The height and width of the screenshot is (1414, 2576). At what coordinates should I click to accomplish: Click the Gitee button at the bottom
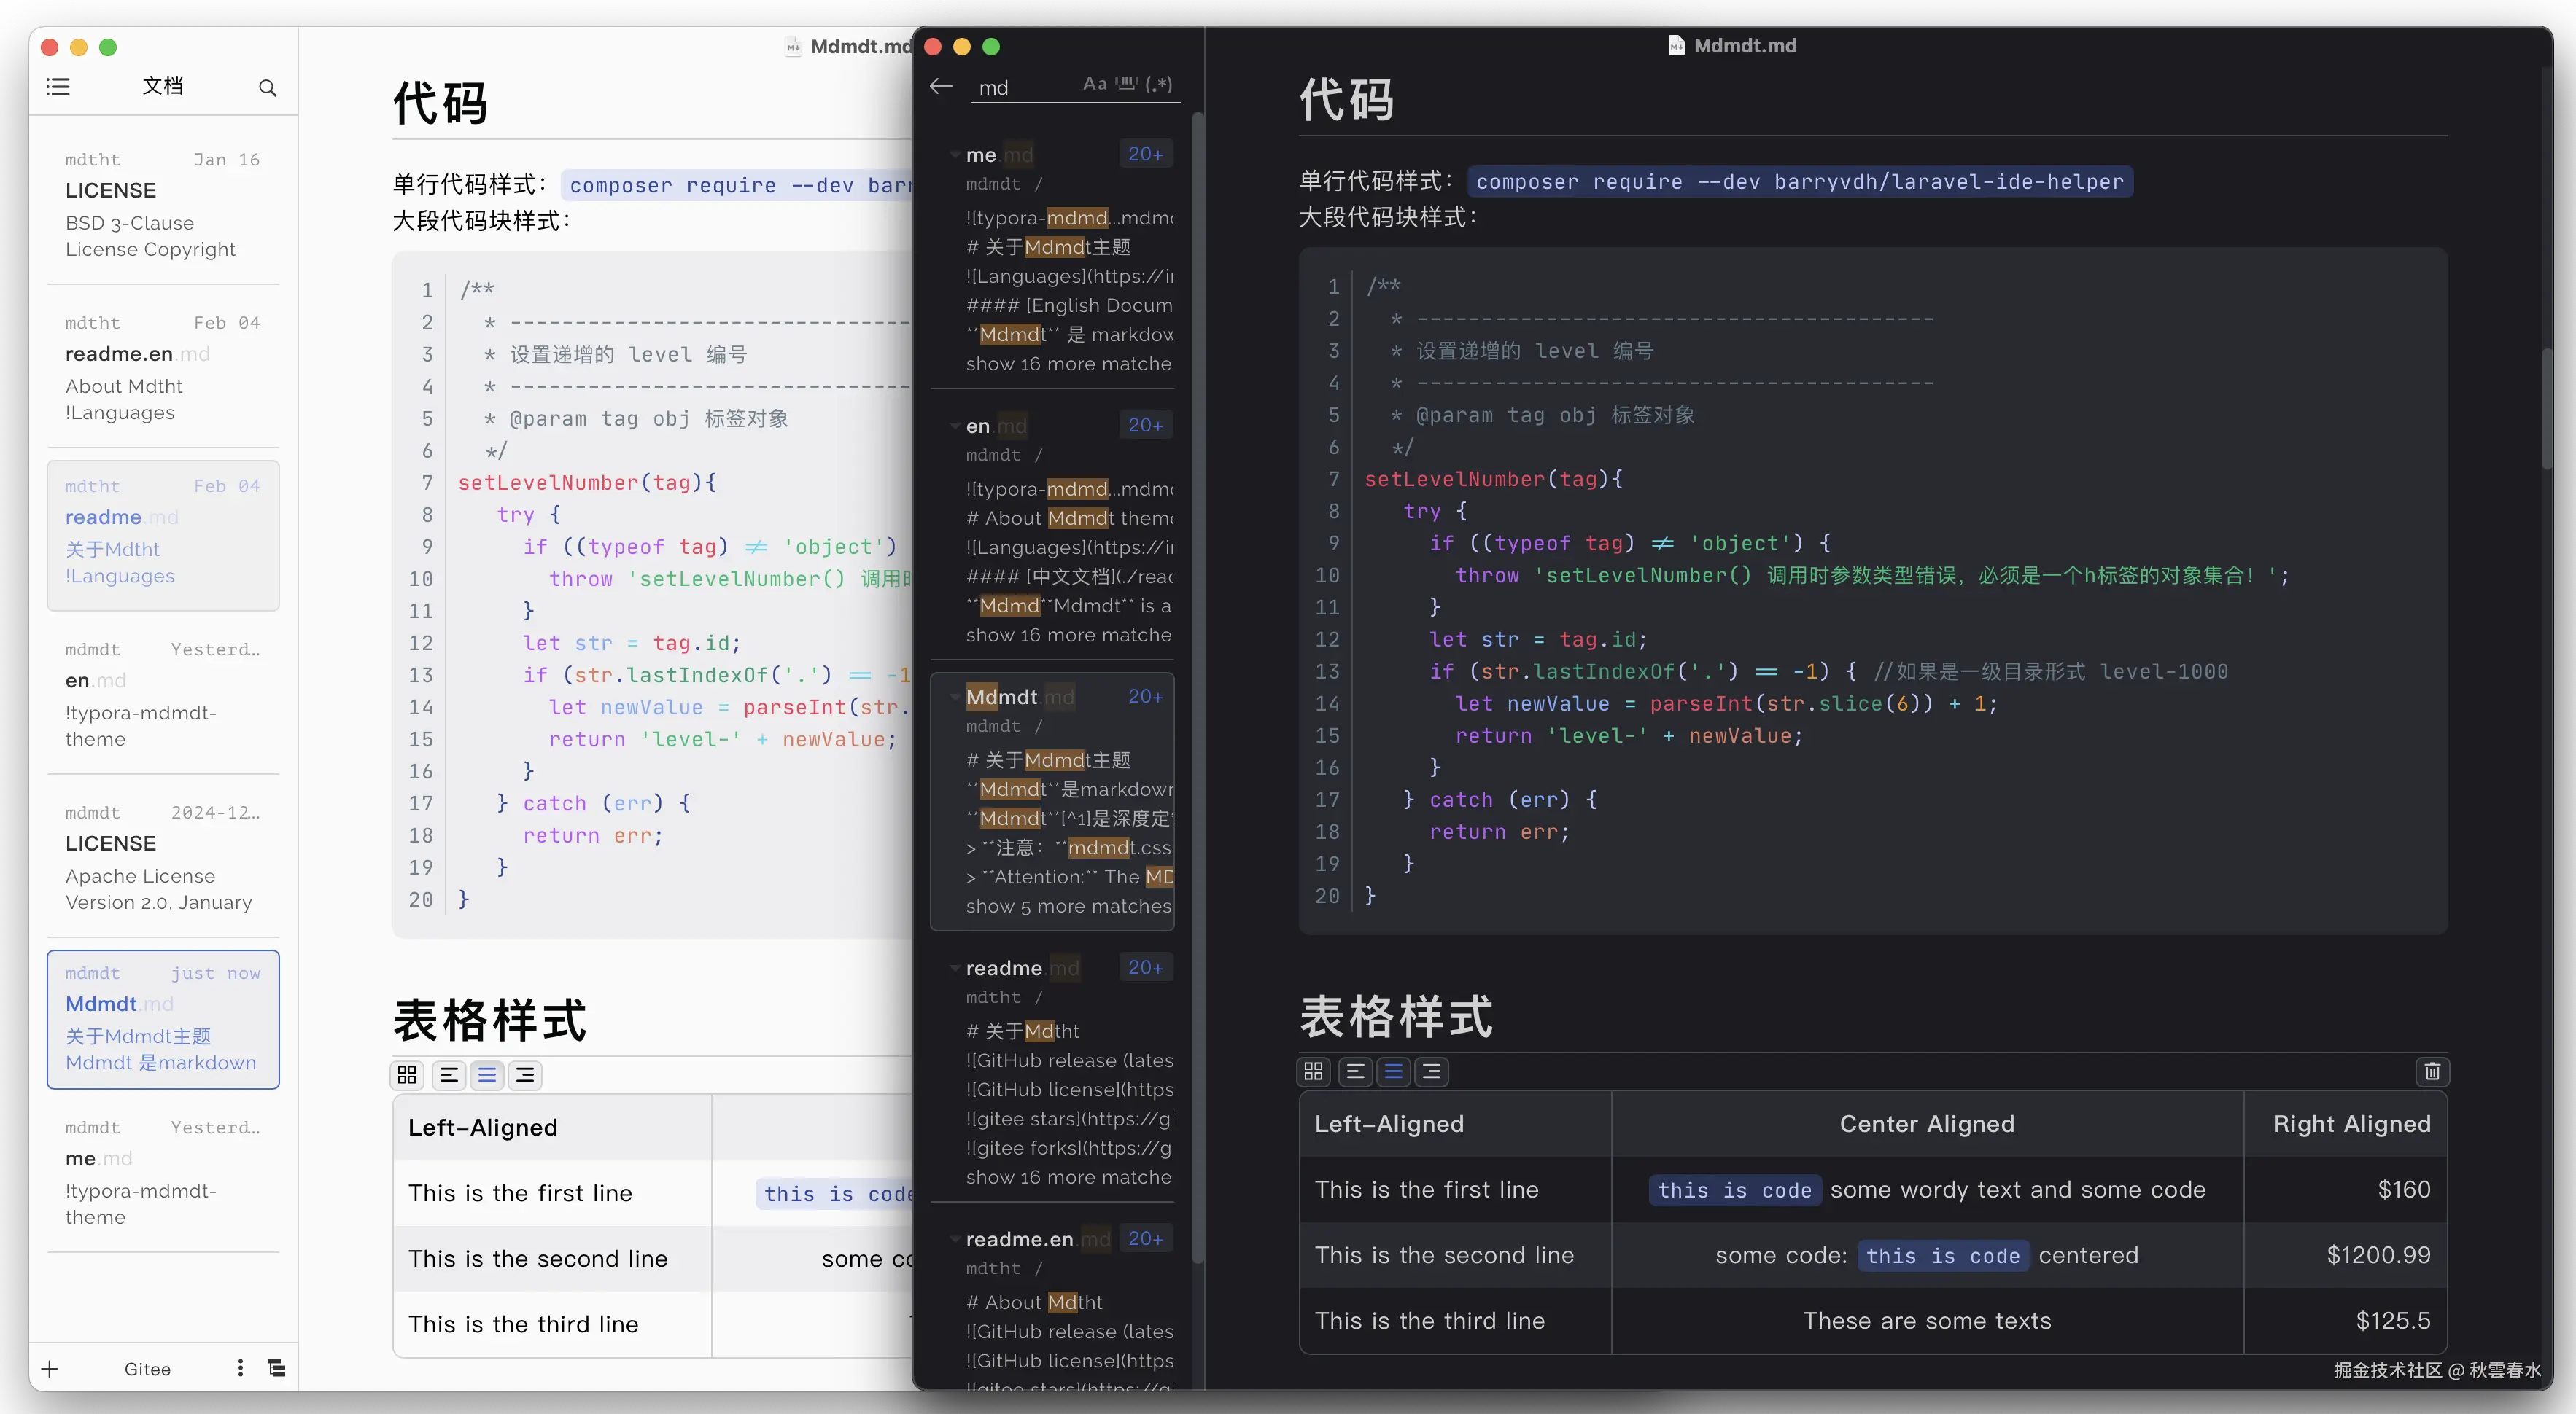pyautogui.click(x=147, y=1368)
